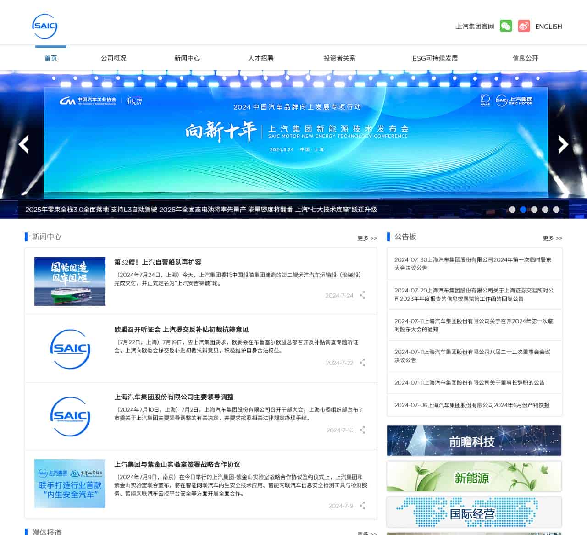Open thumbnail for 紫金山实验室 article
This screenshot has width=587, height=535.
click(70, 484)
